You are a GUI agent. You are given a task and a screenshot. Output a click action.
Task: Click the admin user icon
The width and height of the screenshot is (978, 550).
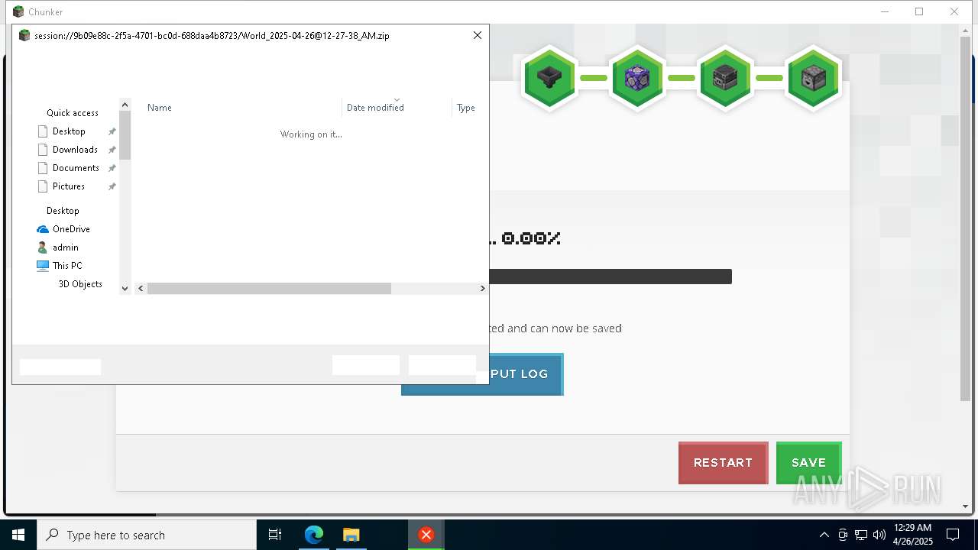pyautogui.click(x=43, y=247)
